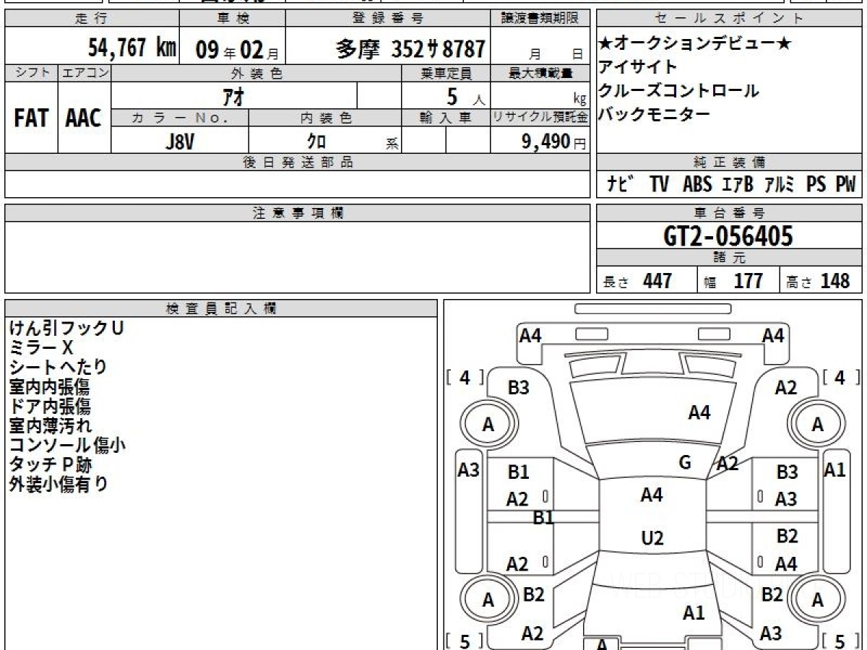Viewport: 867px width, 650px height.
Task: Click the 内装色 header cell
Action: click(x=325, y=118)
